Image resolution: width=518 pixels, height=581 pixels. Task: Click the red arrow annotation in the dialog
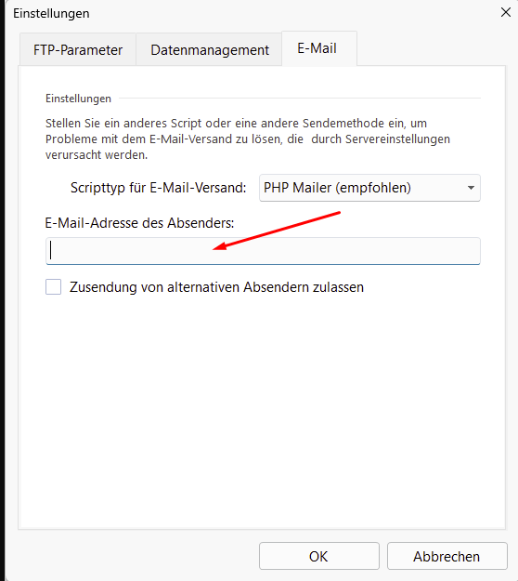pyautogui.click(x=277, y=231)
